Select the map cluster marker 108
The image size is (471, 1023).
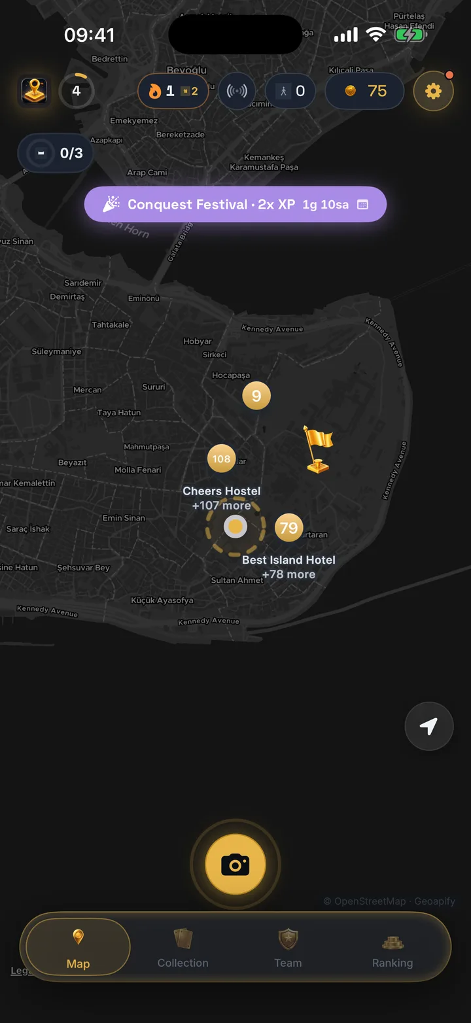221,459
